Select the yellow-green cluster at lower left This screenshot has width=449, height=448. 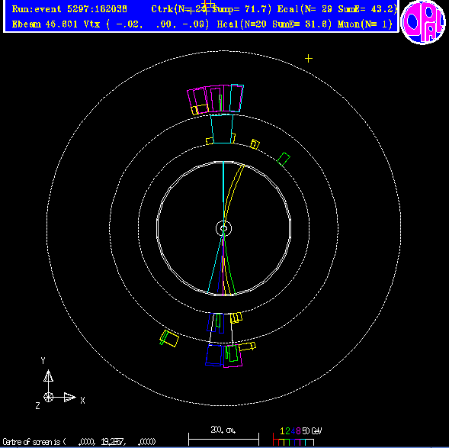(x=168, y=339)
